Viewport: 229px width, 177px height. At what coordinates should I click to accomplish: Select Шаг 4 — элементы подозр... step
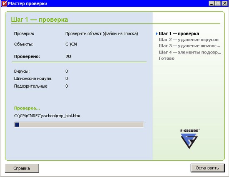[190, 52]
